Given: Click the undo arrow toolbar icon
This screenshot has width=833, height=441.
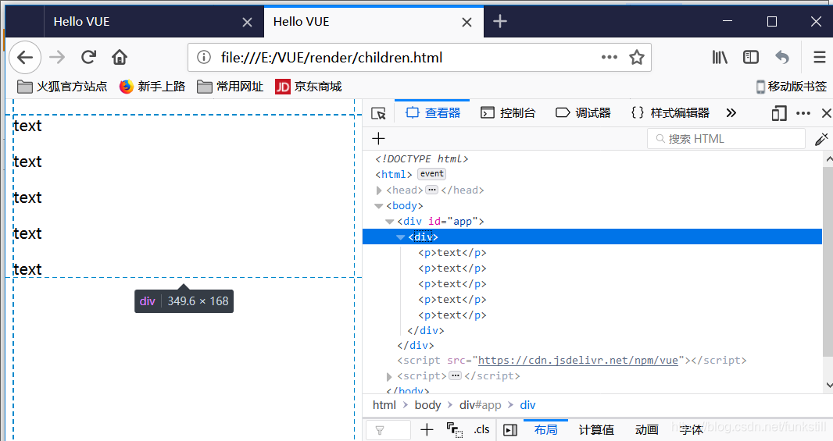Looking at the screenshot, I should [x=782, y=57].
